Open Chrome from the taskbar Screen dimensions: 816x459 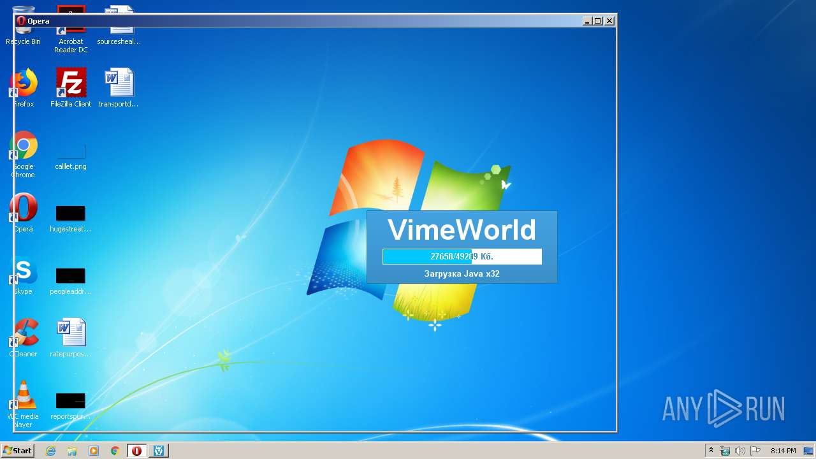[x=115, y=451]
